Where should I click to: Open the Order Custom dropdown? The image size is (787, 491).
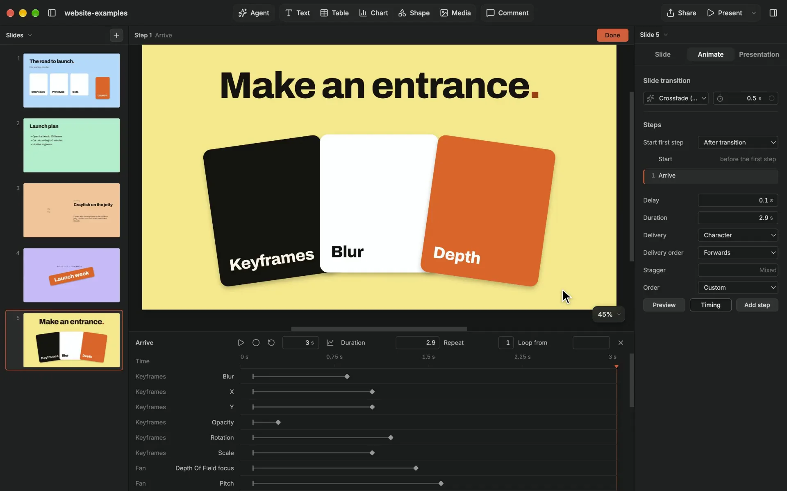(x=738, y=288)
